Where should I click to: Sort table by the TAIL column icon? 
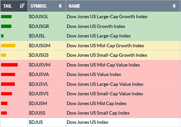pos(22,6)
